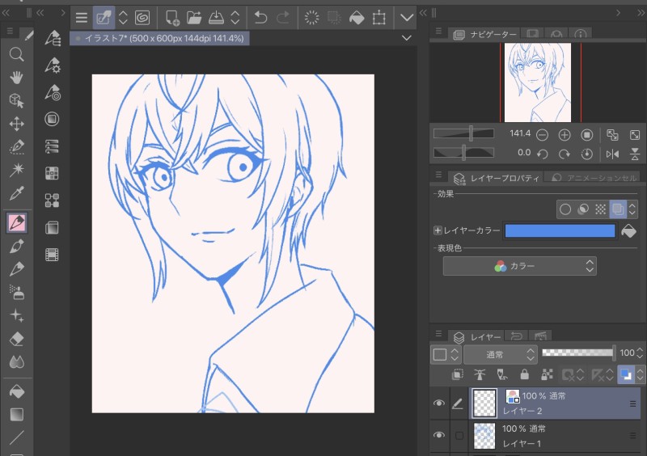The height and width of the screenshot is (456, 647).
Task: Open the 通常 blend mode dropdown
Action: [x=501, y=354]
